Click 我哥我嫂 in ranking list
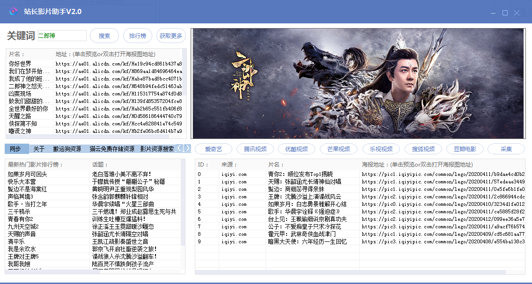532x284 pixels. [x=19, y=264]
